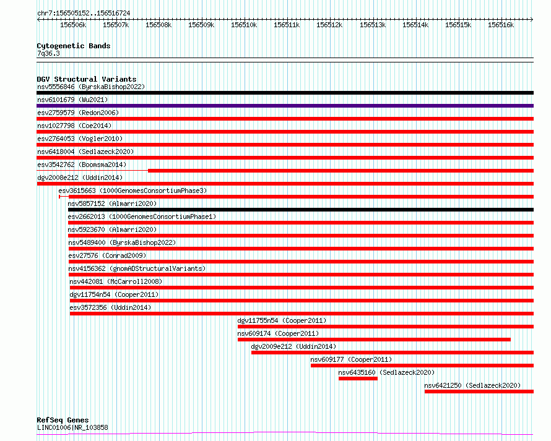
Task: Select nsv6435160 (Sedlazeck2020) label
Action: click(386, 372)
